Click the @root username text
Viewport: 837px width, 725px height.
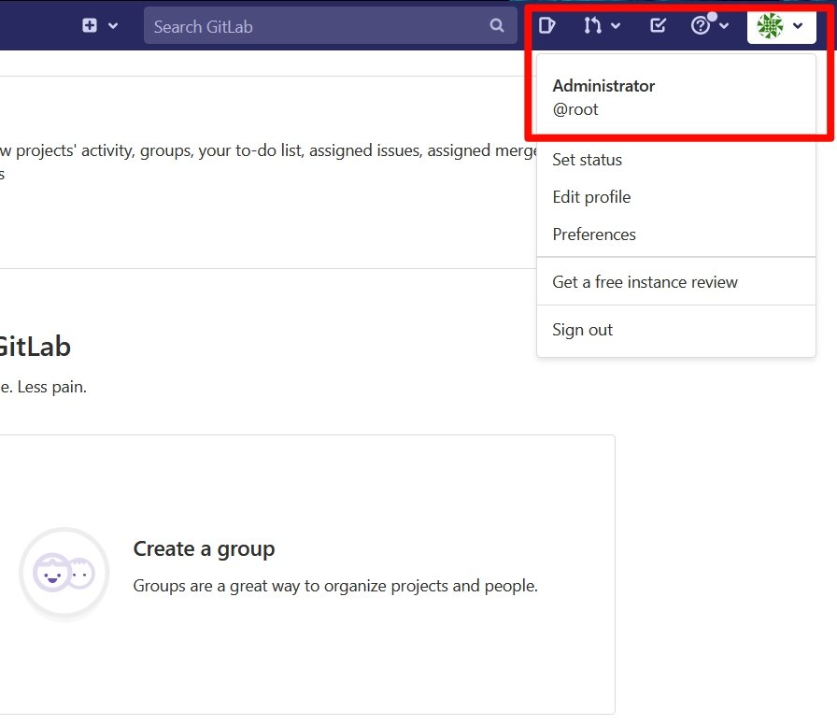pos(575,109)
